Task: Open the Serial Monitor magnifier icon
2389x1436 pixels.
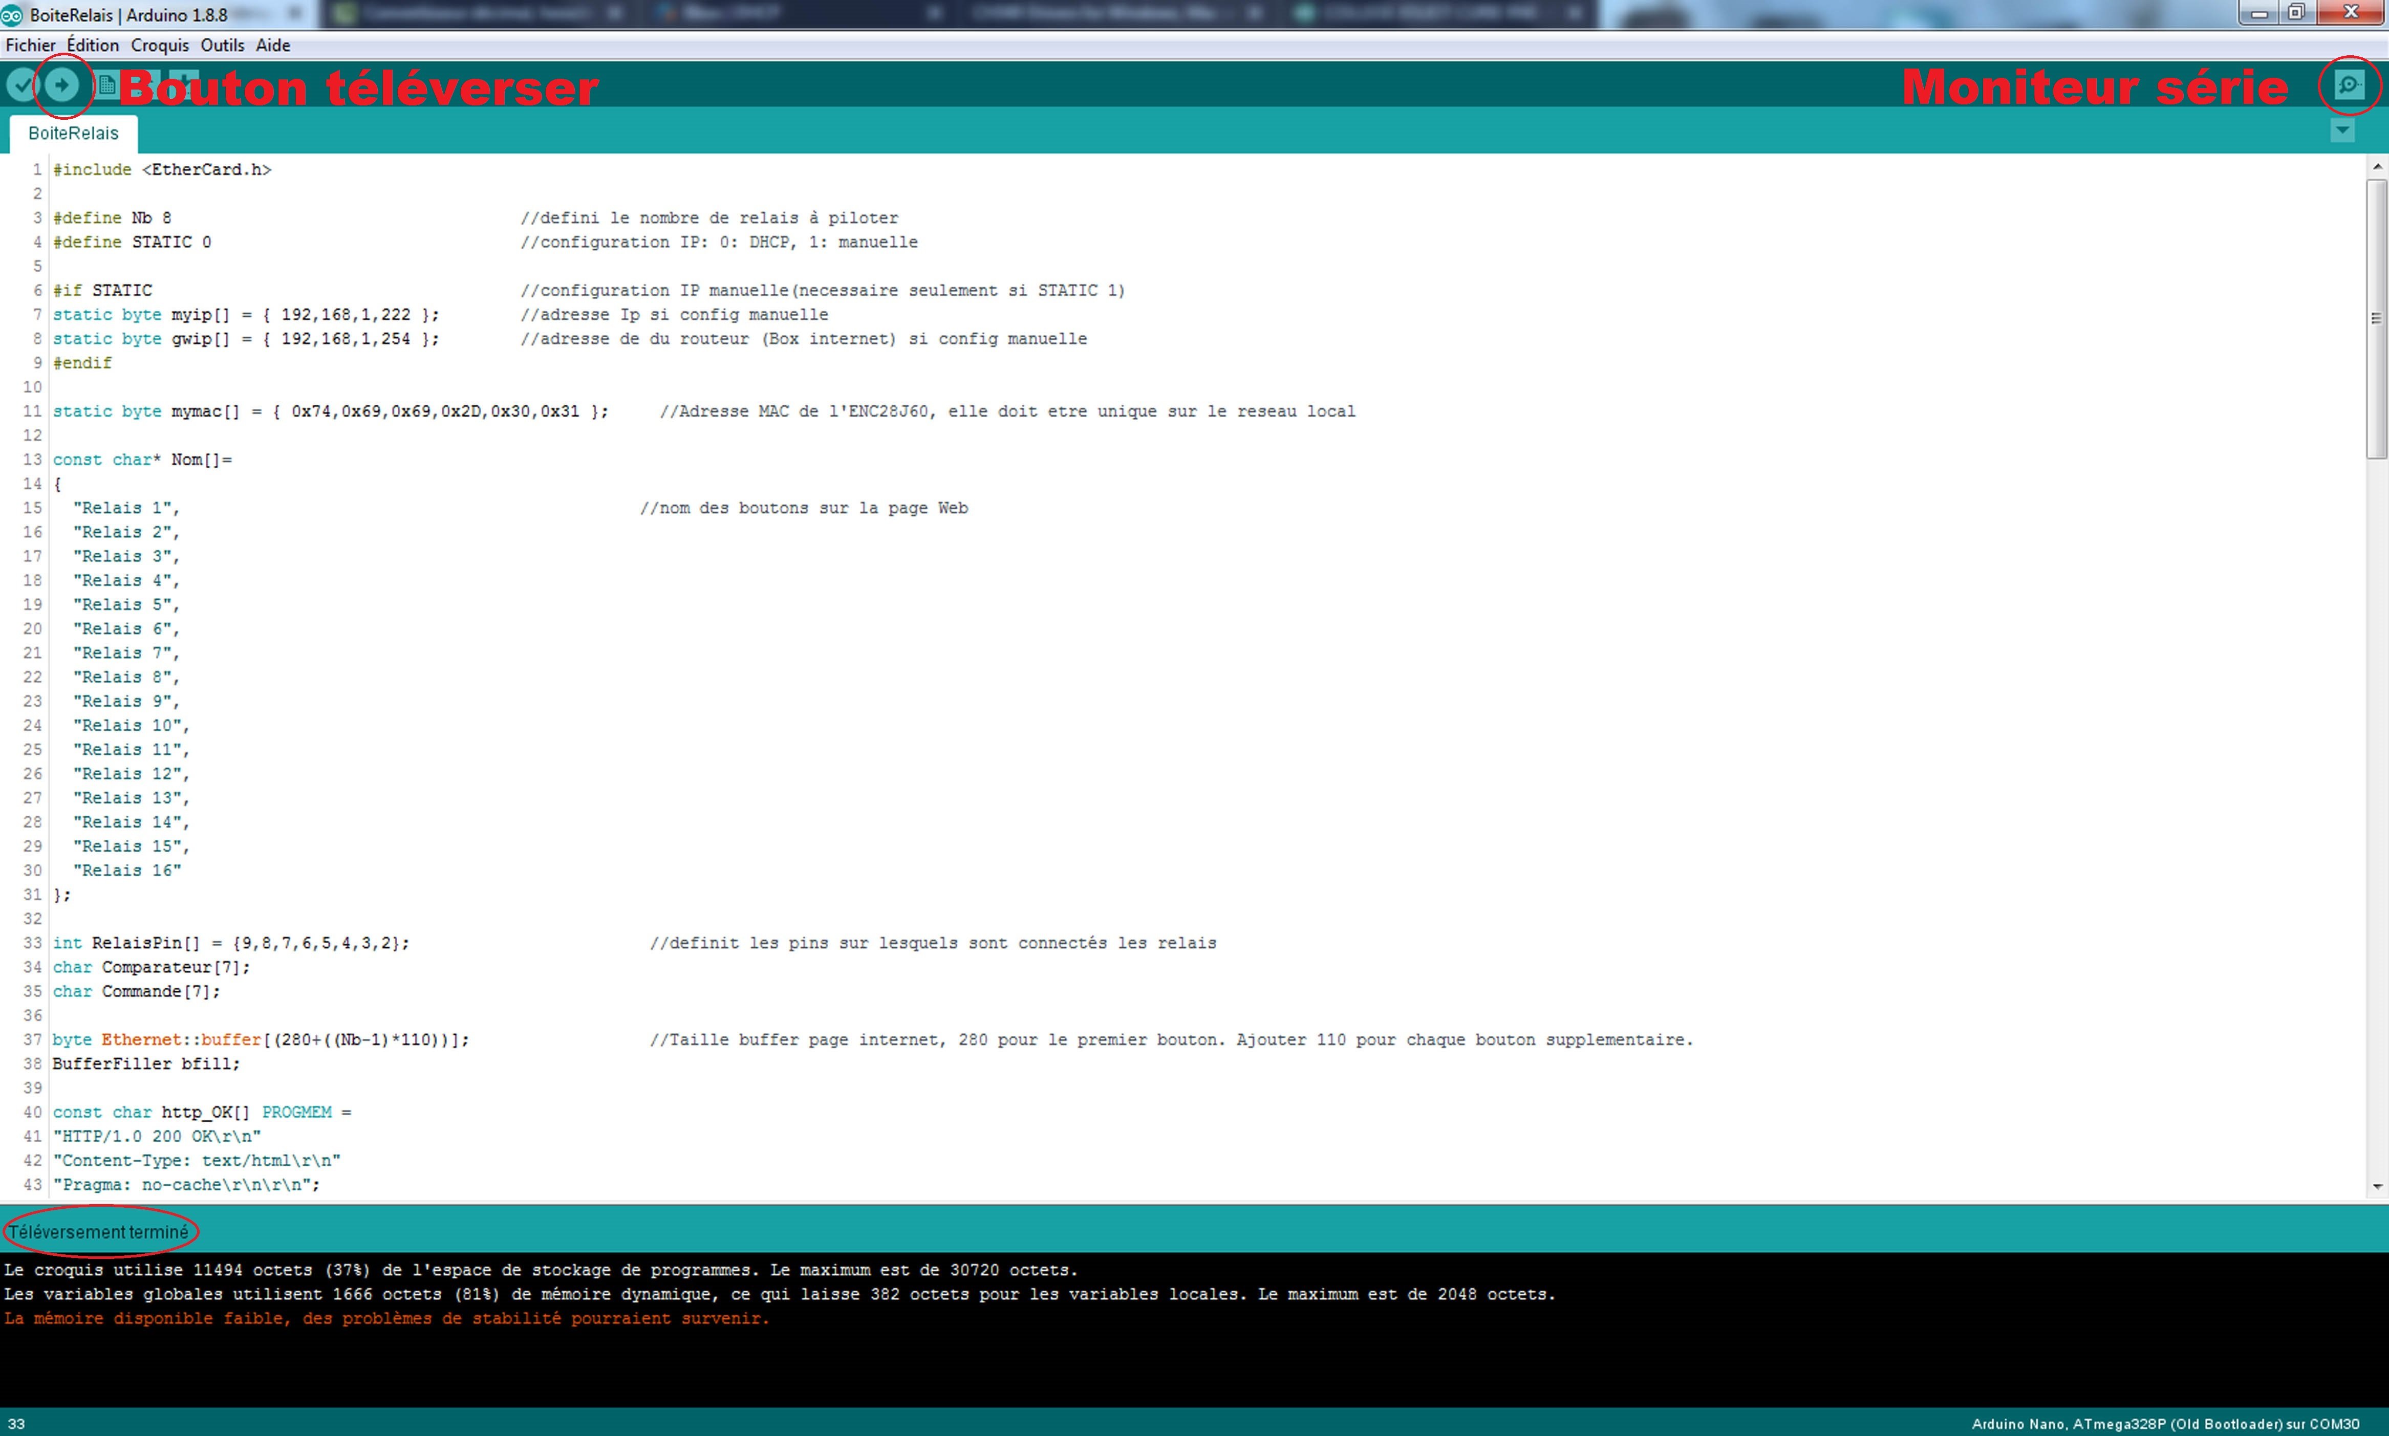Action: coord(2350,85)
